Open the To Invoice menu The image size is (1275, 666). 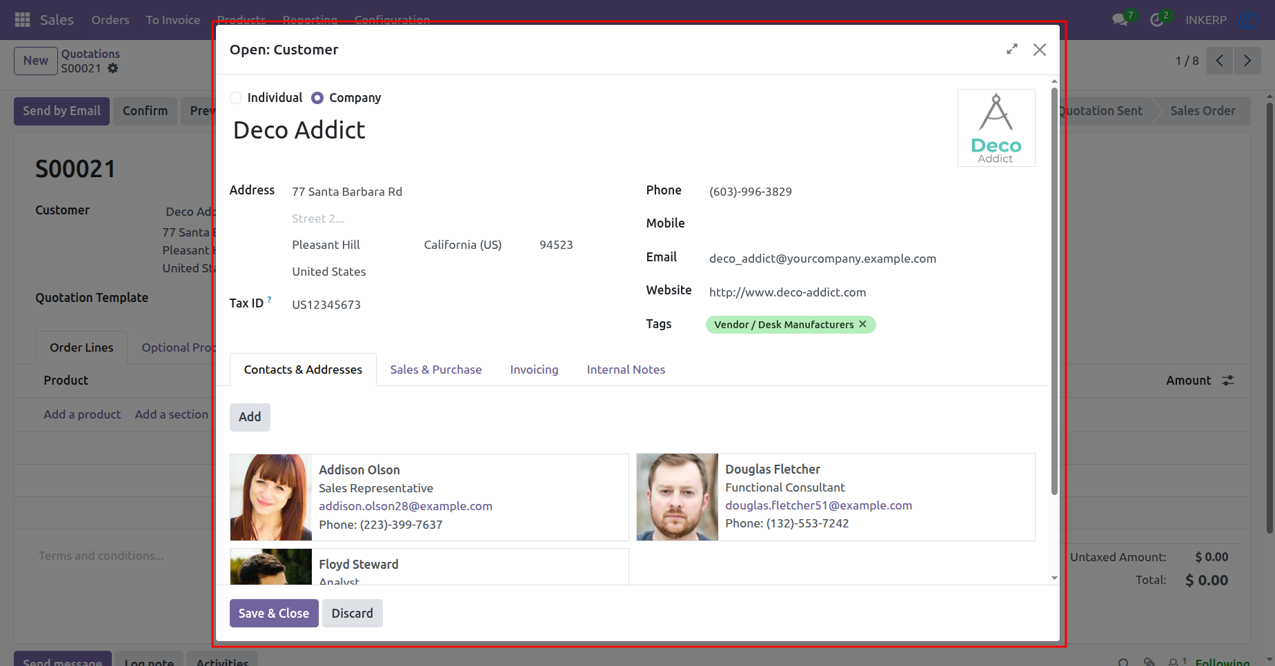coord(173,20)
